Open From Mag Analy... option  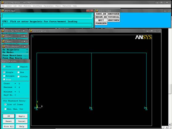pyautogui.click(x=15, y=58)
